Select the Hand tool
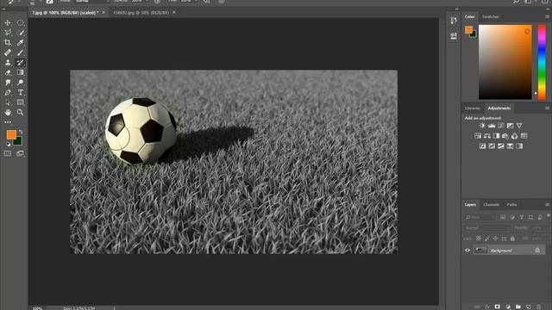The image size is (552, 310). [8, 113]
